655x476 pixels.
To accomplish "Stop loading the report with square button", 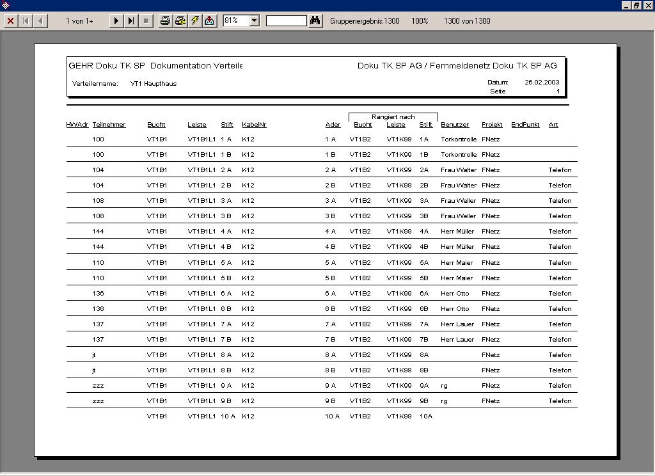I will (146, 20).
